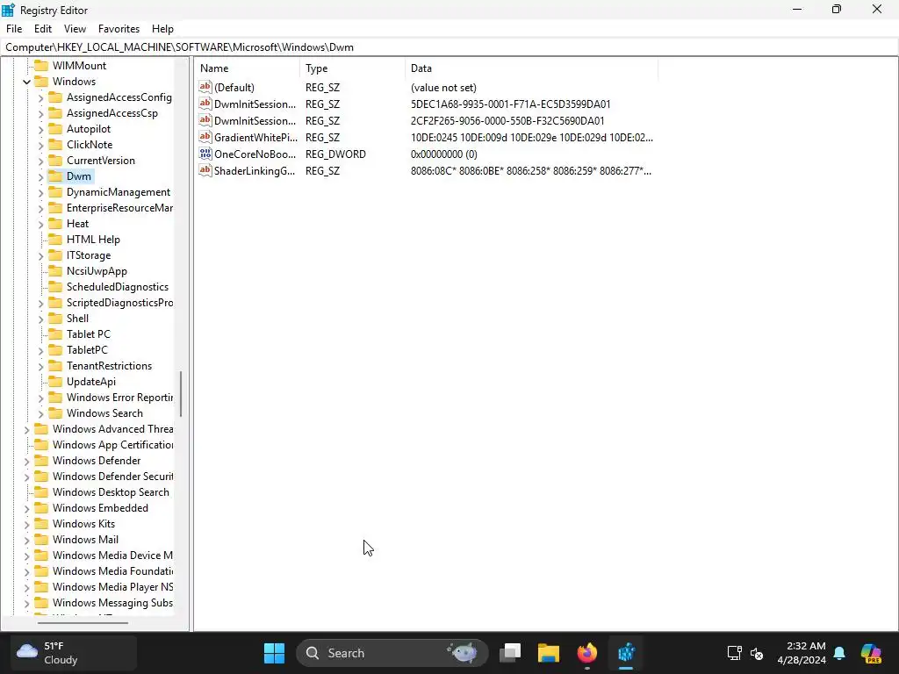Click the (Default) string value icon
This screenshot has width=899, height=674.
pos(205,87)
